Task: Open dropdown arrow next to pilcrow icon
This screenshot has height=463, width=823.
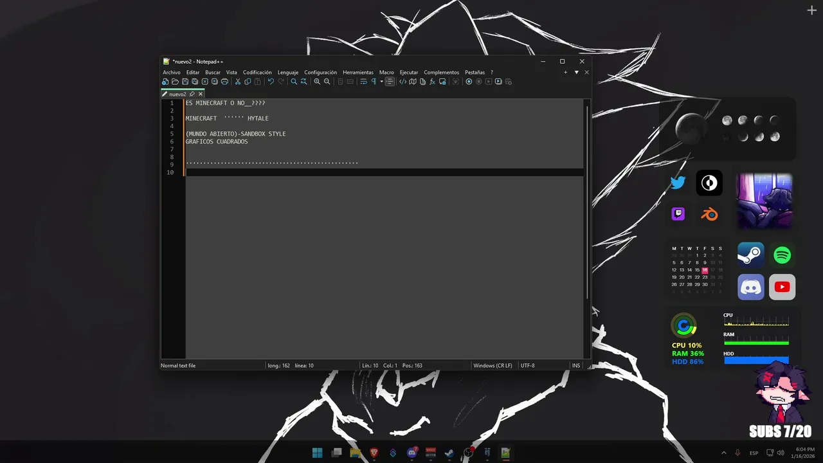Action: point(382,82)
